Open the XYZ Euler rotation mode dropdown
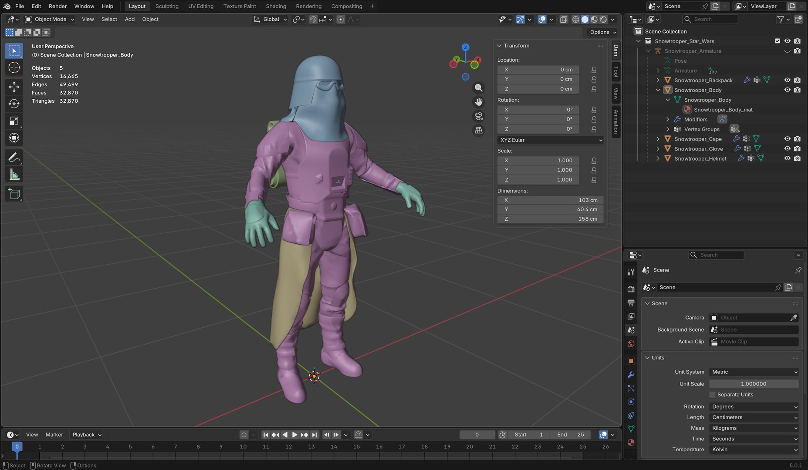This screenshot has width=808, height=470. click(551, 140)
